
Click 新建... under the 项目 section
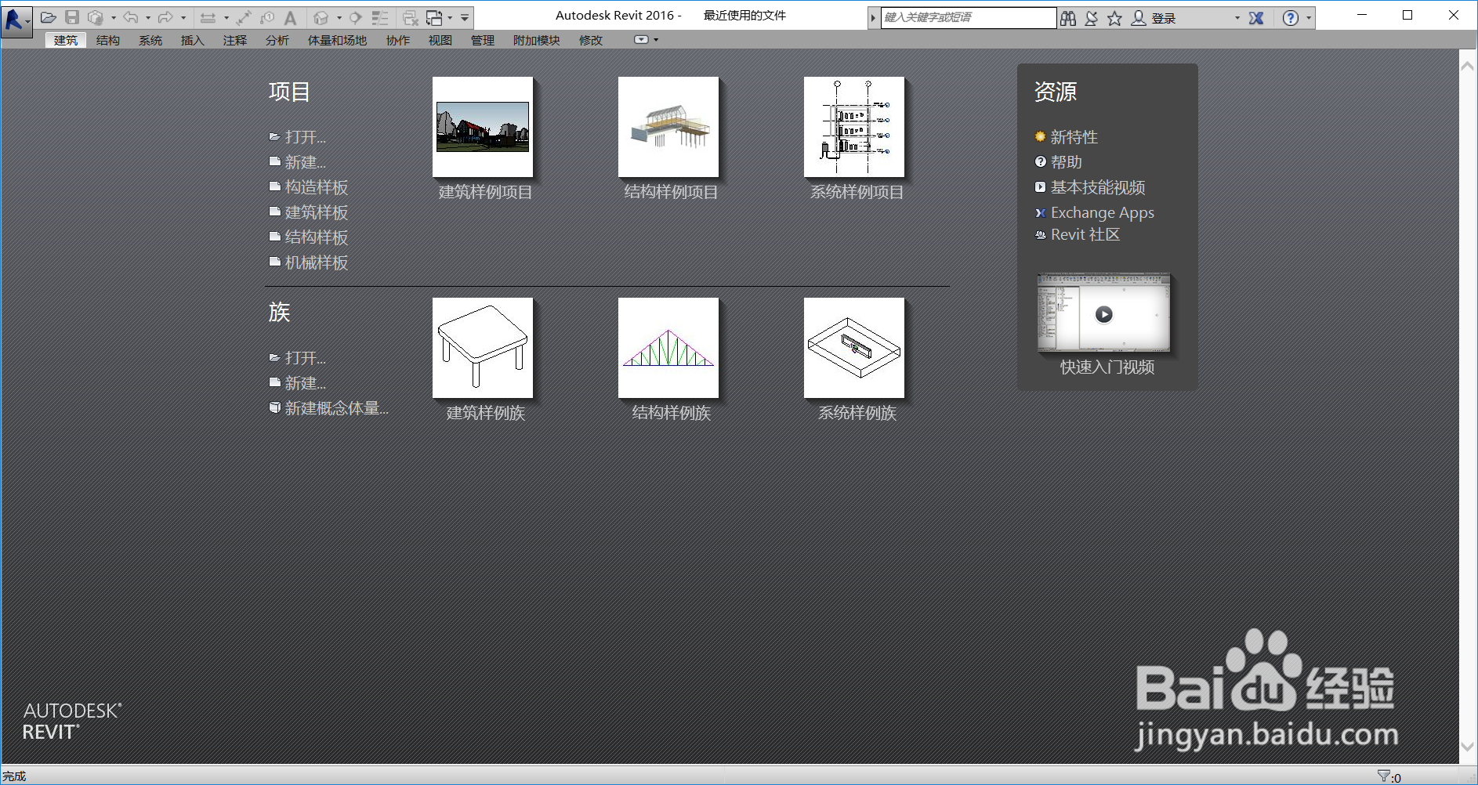coord(298,162)
